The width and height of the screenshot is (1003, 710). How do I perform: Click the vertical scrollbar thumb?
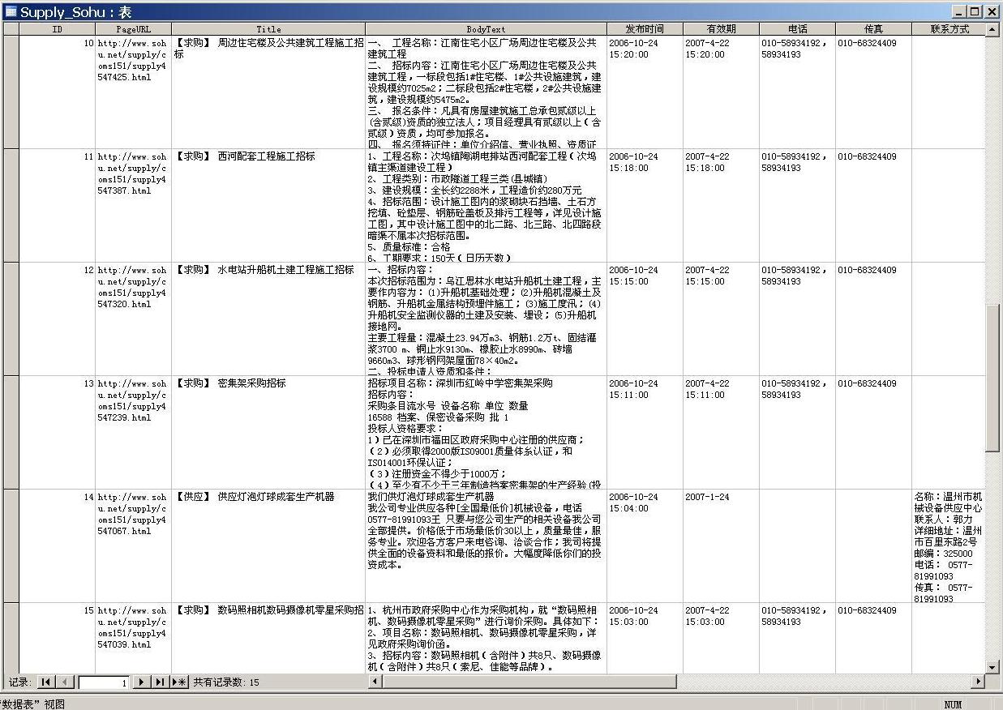(992, 377)
